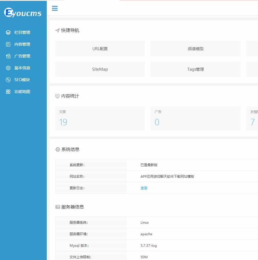Open 栏目管理 in sidebar
This screenshot has width=258, height=260.
[22, 32]
